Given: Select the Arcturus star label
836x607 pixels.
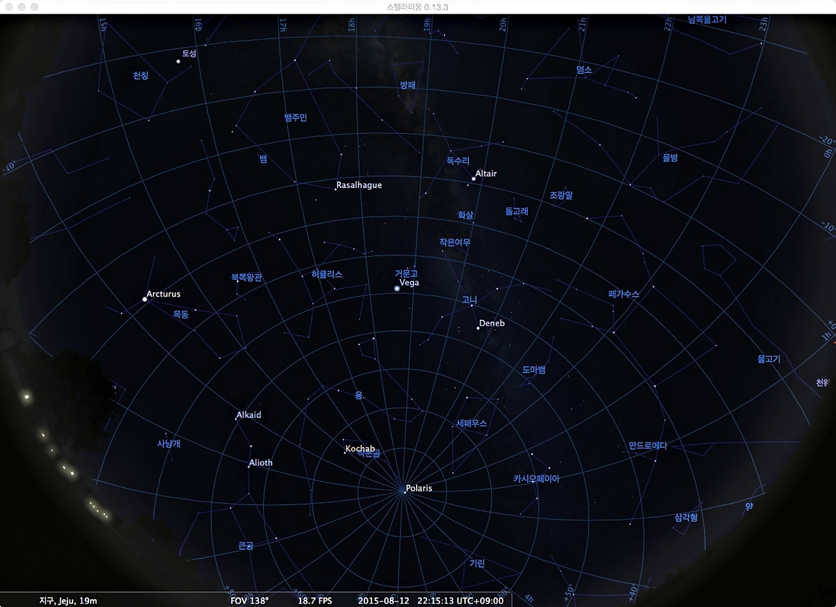Looking at the screenshot, I should [163, 294].
